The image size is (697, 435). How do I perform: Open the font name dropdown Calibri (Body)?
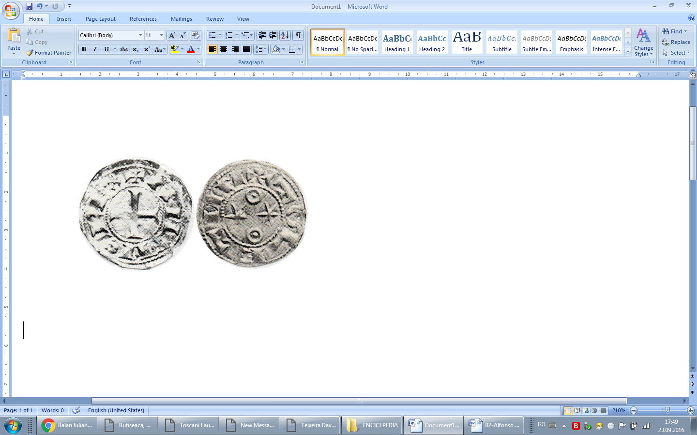[140, 35]
